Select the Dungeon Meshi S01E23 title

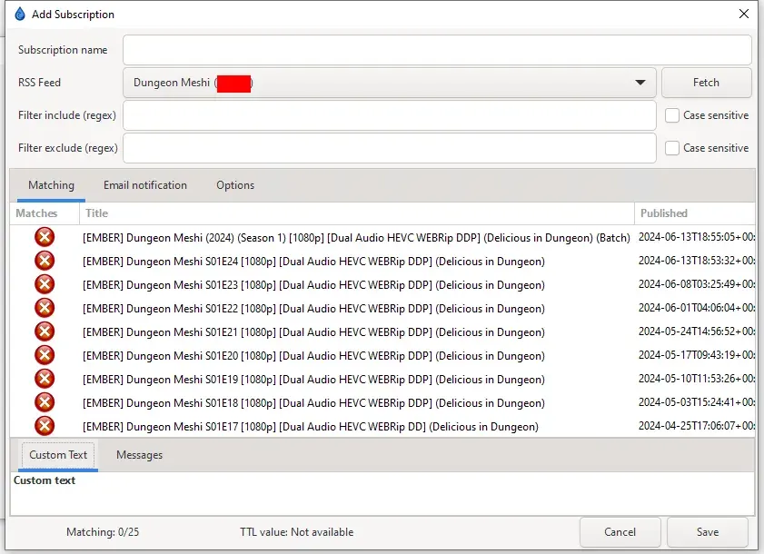(x=313, y=285)
